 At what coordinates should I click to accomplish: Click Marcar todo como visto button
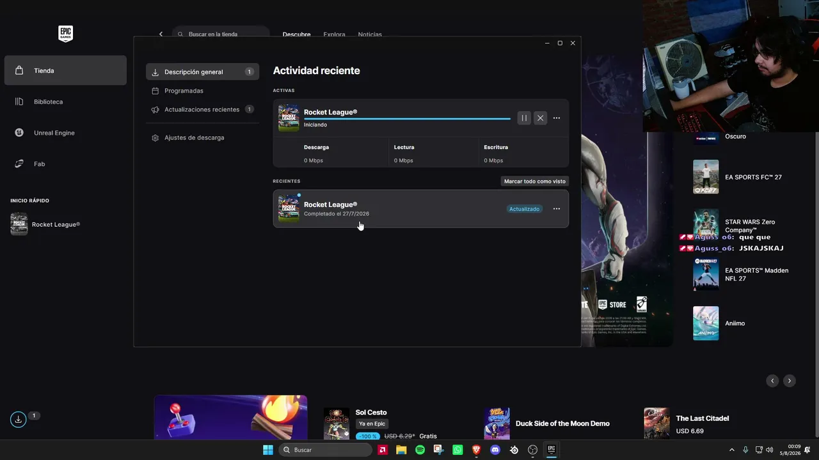(x=535, y=181)
